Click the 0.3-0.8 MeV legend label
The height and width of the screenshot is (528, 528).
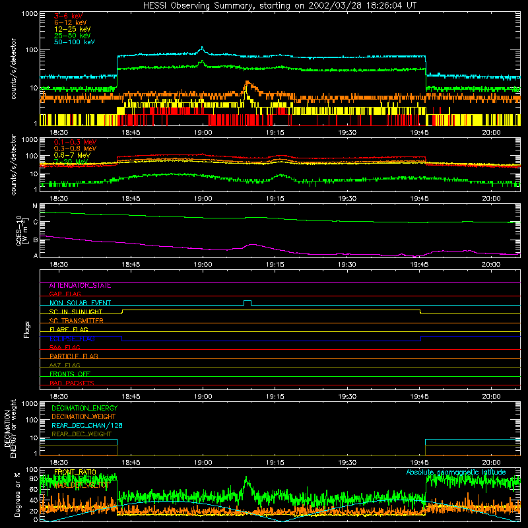click(75, 148)
